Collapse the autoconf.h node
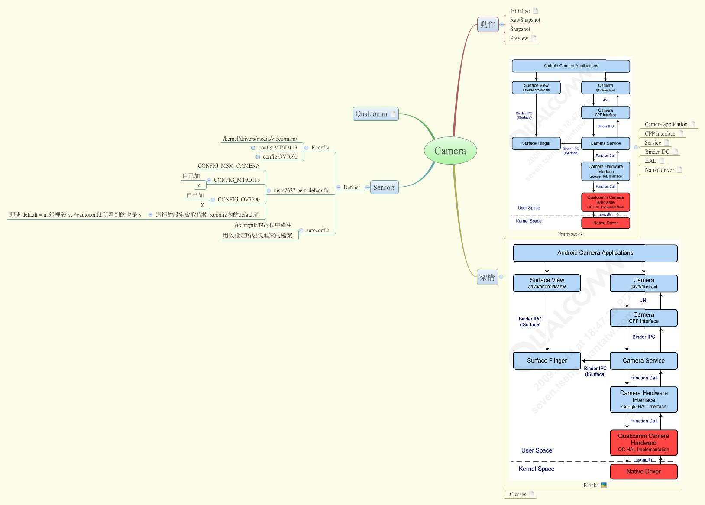The image size is (705, 505). tap(301, 230)
